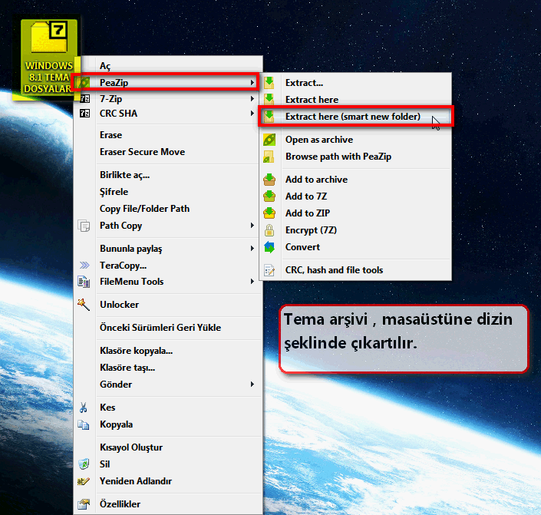541x515 pixels.
Task: Click the icon beside Extract here (smart new folder)
Action: [x=269, y=117]
